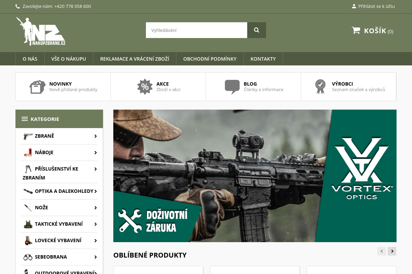412x274 pixels.
Task: Open the Vortex Optics banner
Action: tap(255, 176)
